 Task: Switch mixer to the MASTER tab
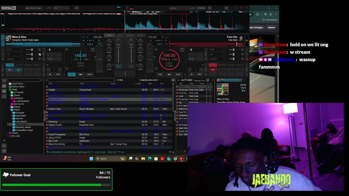click(x=140, y=35)
